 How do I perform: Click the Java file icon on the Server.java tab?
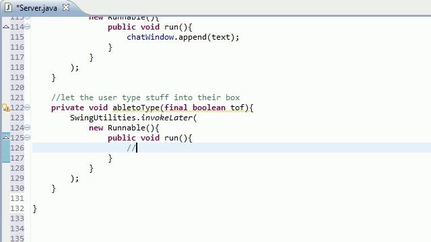click(8, 7)
